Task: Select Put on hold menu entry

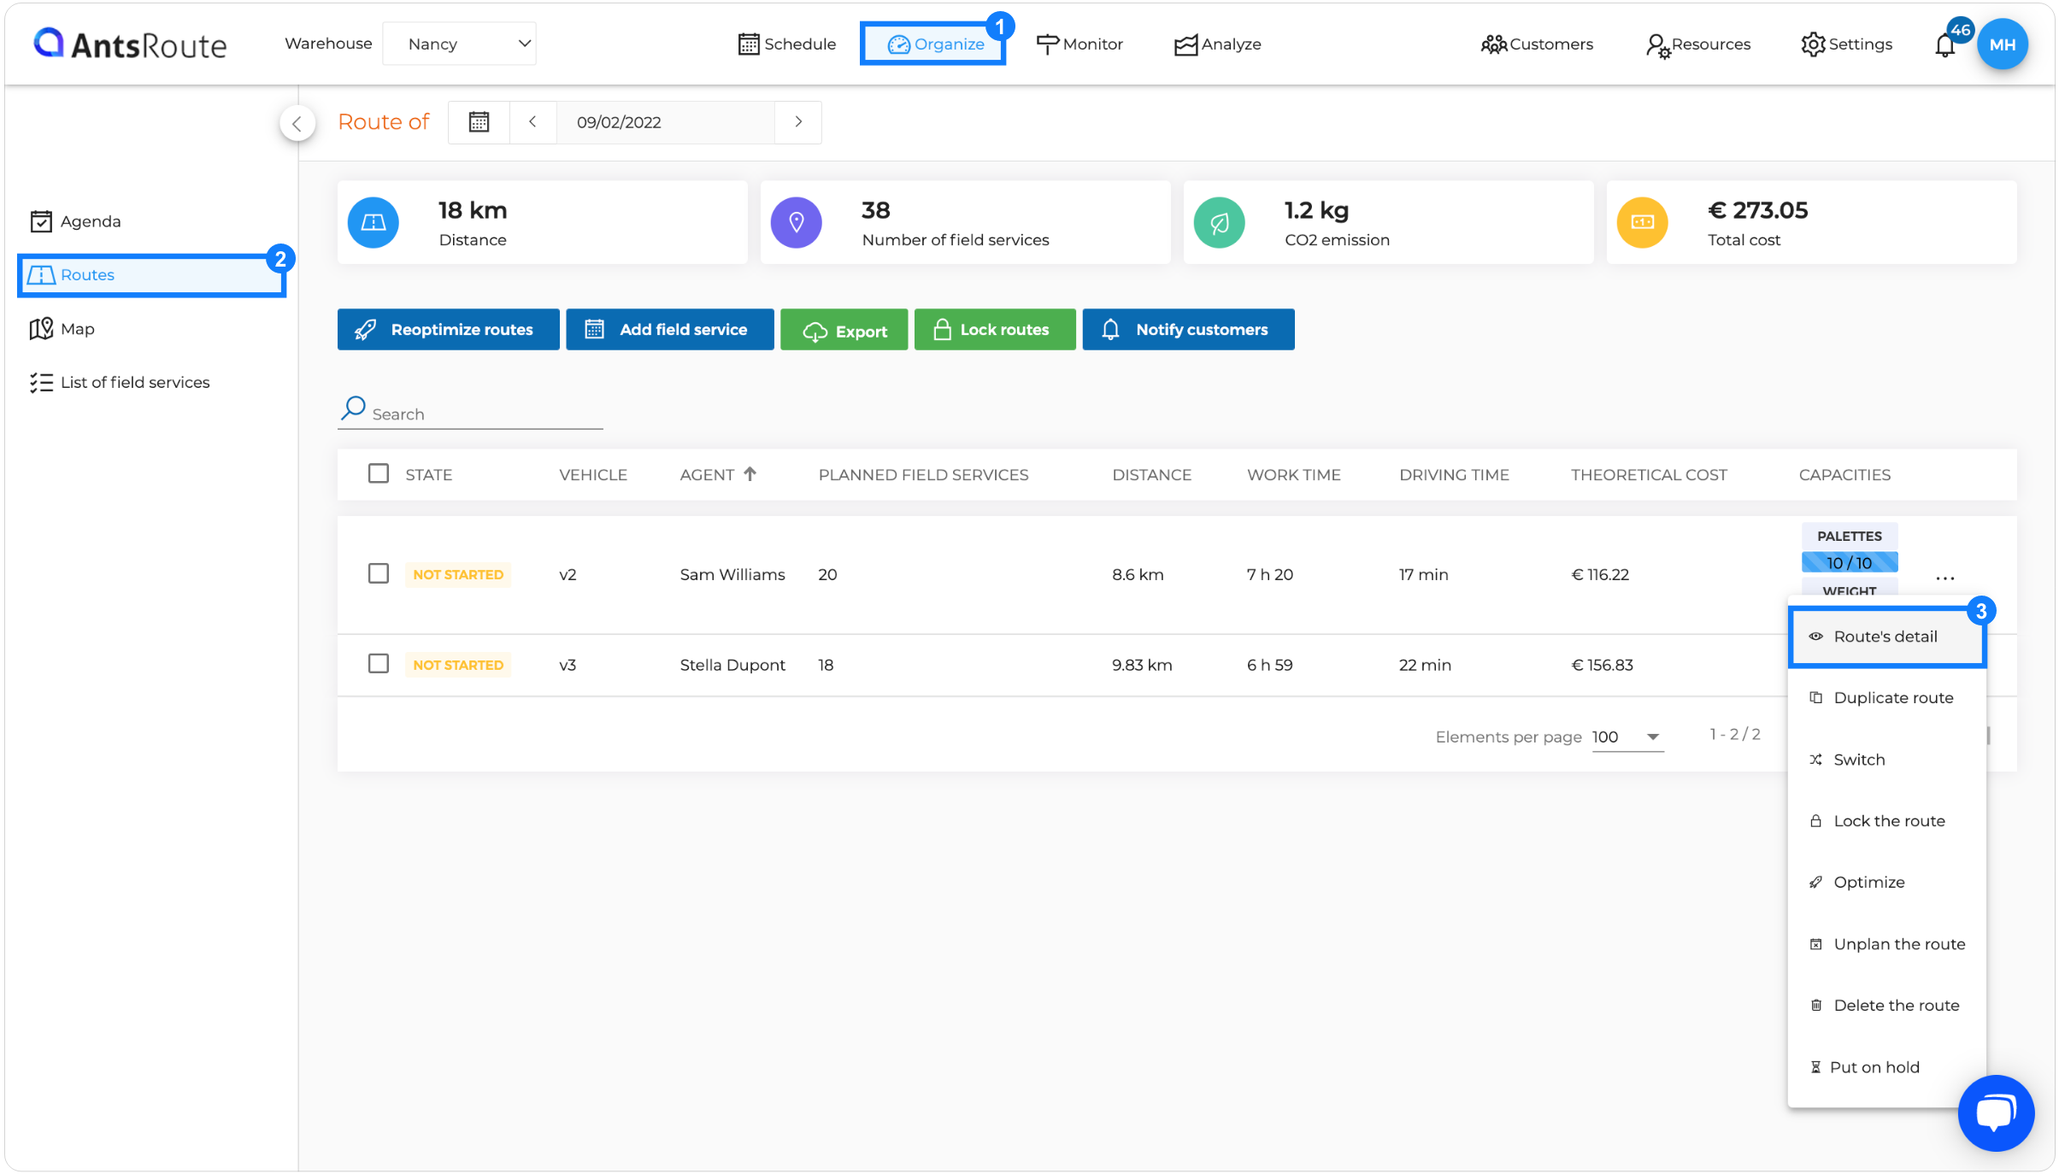Action: 1886,1067
